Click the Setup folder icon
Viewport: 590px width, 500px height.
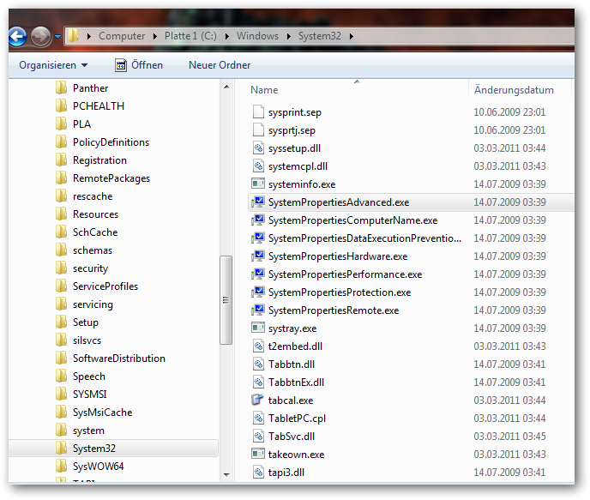click(x=61, y=322)
